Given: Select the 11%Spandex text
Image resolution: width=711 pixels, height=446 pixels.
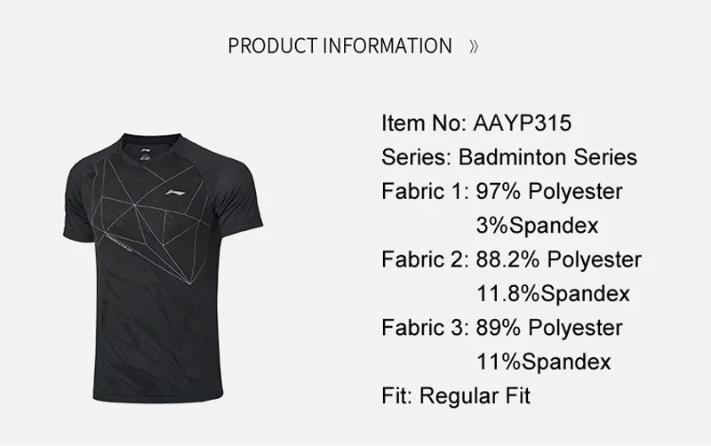Looking at the screenshot, I should 544,362.
